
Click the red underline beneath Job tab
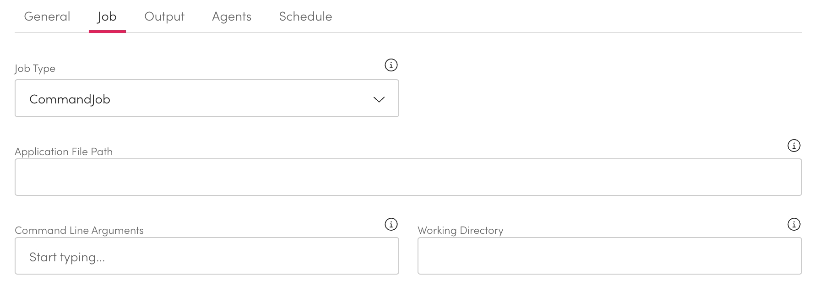(107, 32)
